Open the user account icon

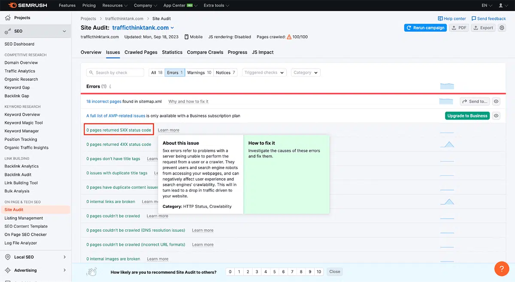(x=500, y=6)
